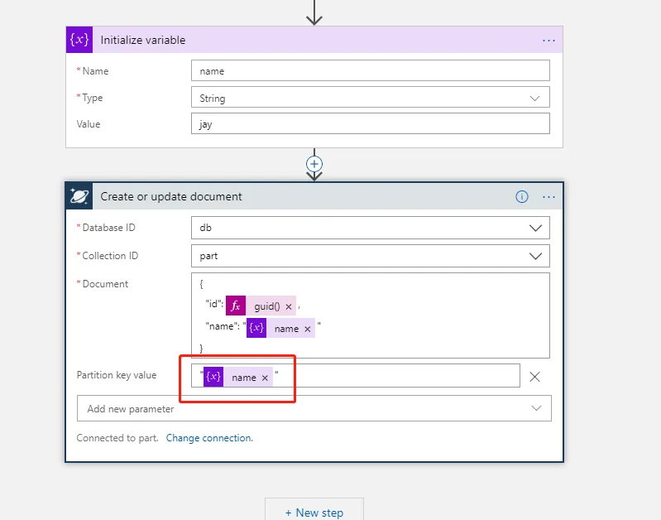Viewport: 661px width, 520px height.
Task: Click the Initialize variable icon
Action: click(79, 40)
